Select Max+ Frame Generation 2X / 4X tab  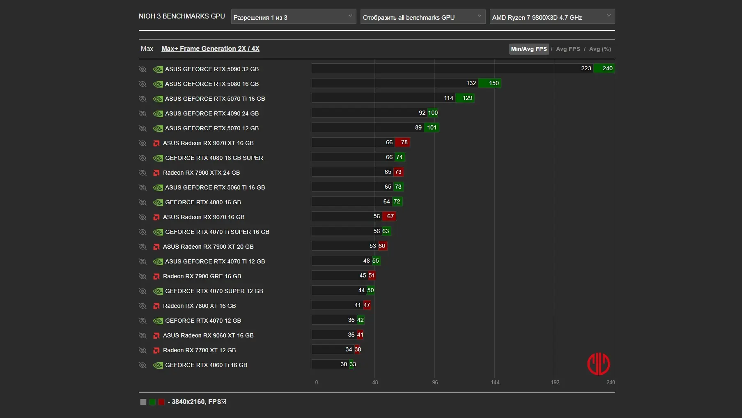coord(210,48)
